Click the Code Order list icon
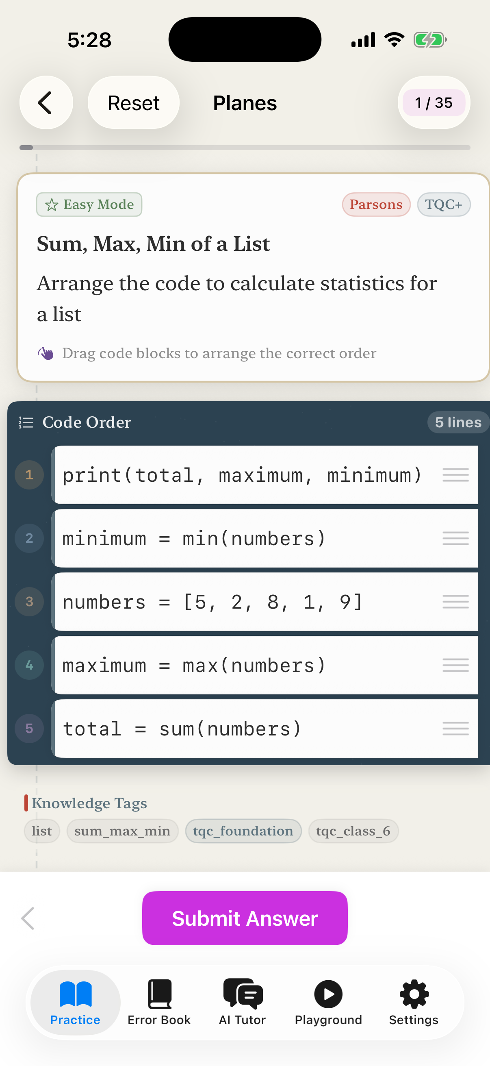 pos(26,422)
